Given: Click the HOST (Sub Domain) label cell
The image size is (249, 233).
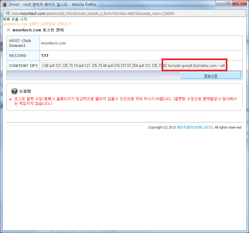Looking at the screenshot, I should pyautogui.click(x=23, y=43).
